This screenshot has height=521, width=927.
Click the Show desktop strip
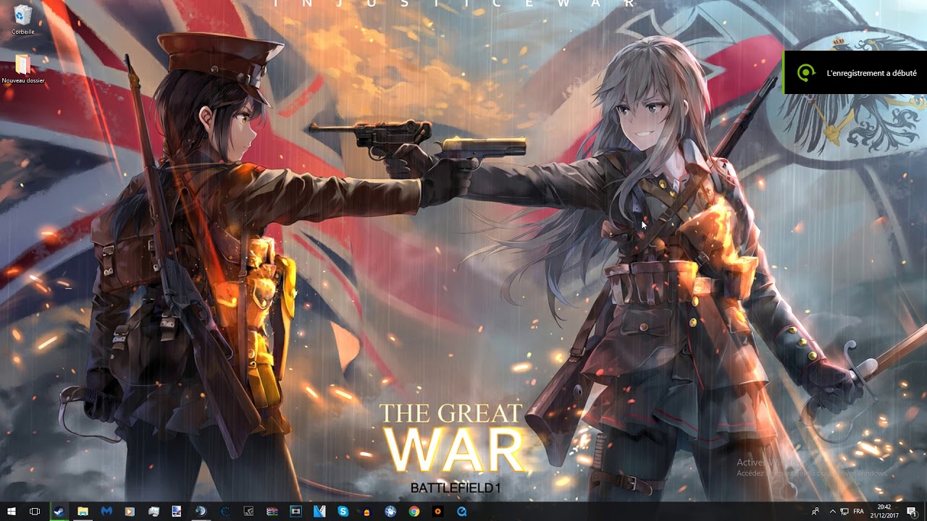click(x=925, y=511)
